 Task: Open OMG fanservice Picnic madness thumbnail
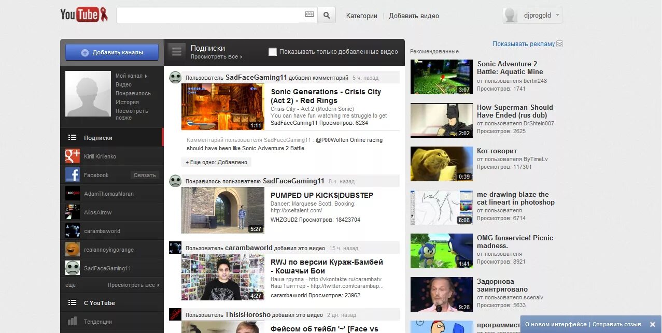click(x=442, y=251)
